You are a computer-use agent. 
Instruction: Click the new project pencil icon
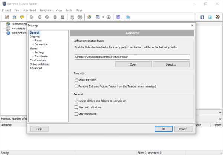point(7,17)
